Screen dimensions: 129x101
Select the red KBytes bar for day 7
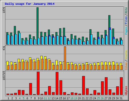30,89
